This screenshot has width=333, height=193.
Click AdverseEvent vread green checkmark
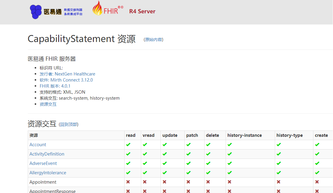coord(145,163)
